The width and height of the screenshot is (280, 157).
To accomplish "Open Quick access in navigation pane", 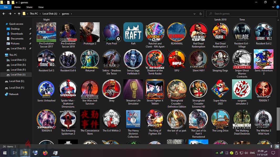I will 16,24.
